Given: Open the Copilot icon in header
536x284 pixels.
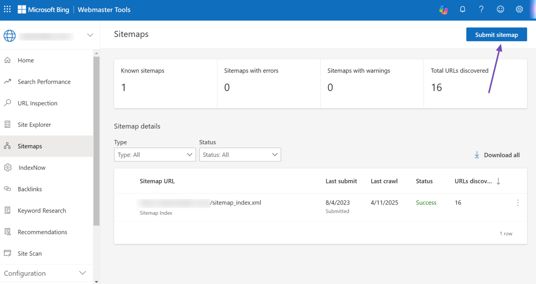Looking at the screenshot, I should 443,10.
